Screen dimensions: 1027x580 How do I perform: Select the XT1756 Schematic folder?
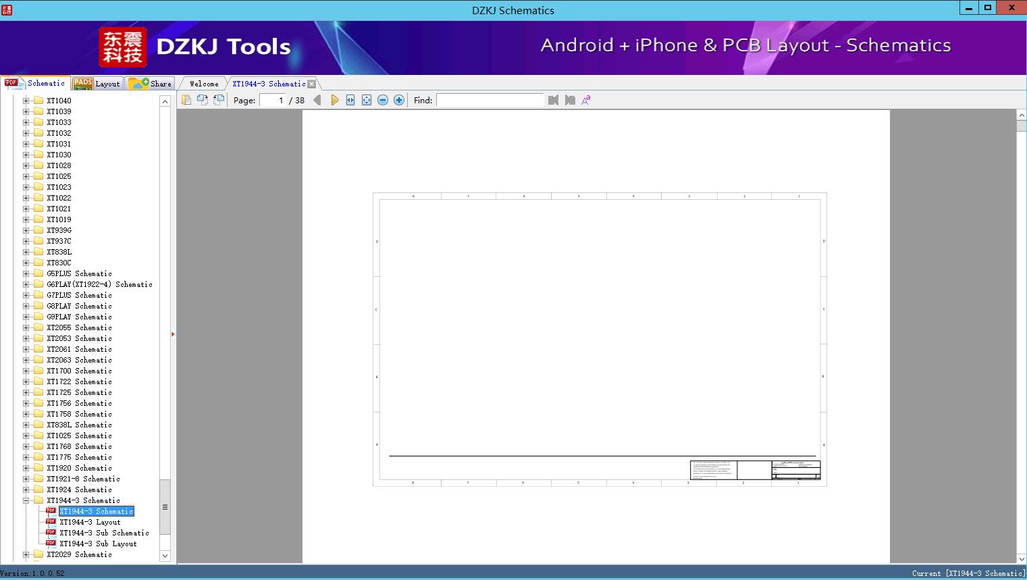(x=79, y=403)
